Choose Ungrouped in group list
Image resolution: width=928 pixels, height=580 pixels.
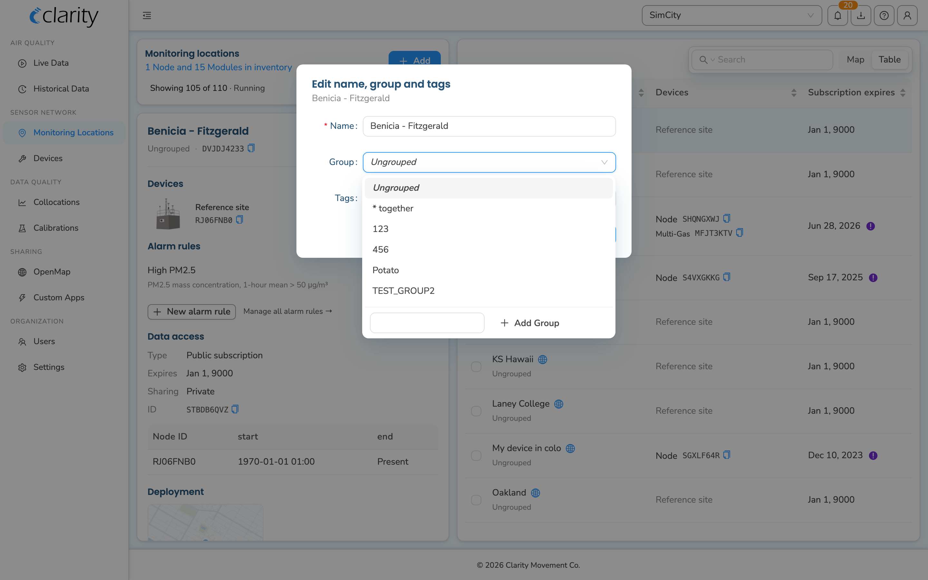pos(488,188)
